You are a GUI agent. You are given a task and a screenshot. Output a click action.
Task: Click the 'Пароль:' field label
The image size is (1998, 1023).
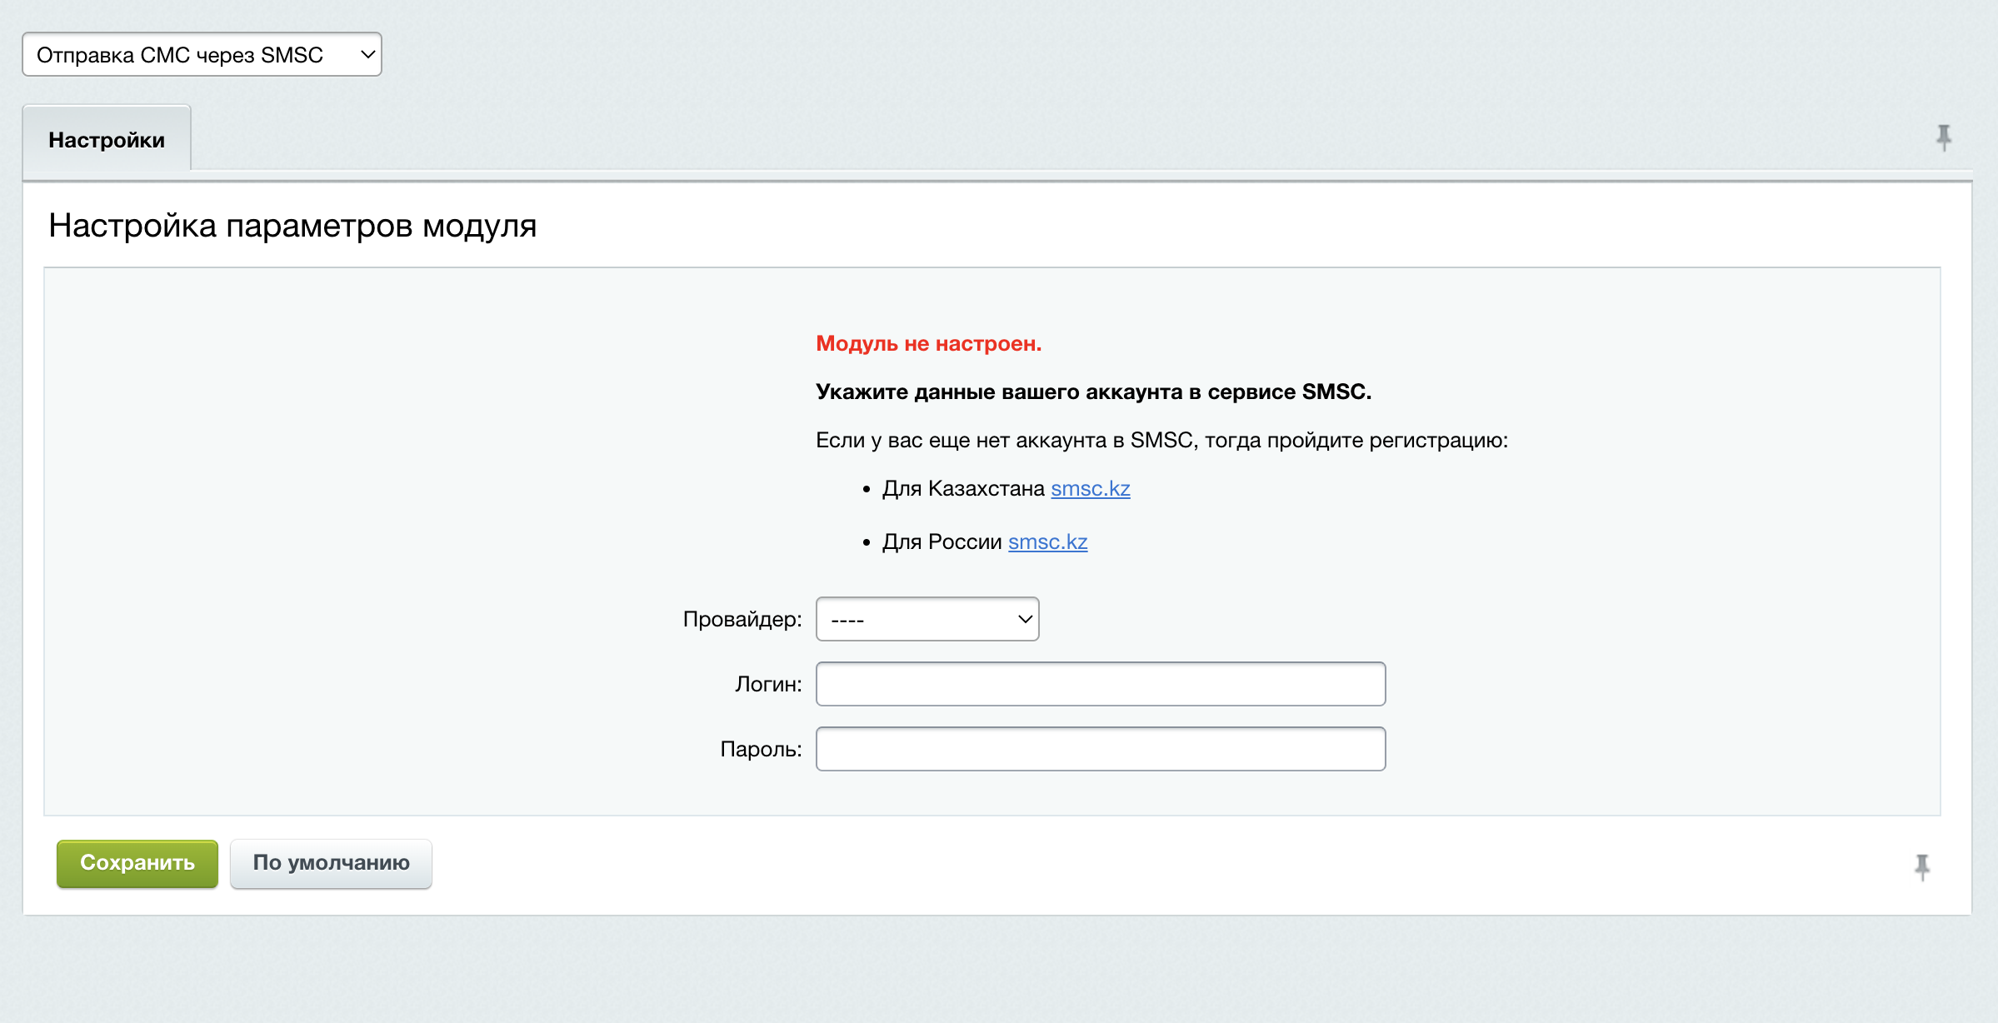[x=760, y=749]
